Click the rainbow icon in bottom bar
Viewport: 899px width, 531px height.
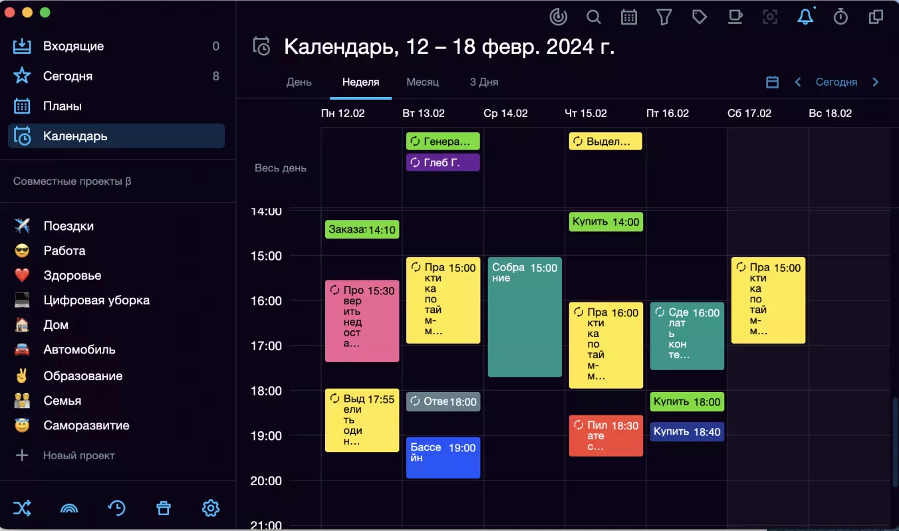click(69, 508)
